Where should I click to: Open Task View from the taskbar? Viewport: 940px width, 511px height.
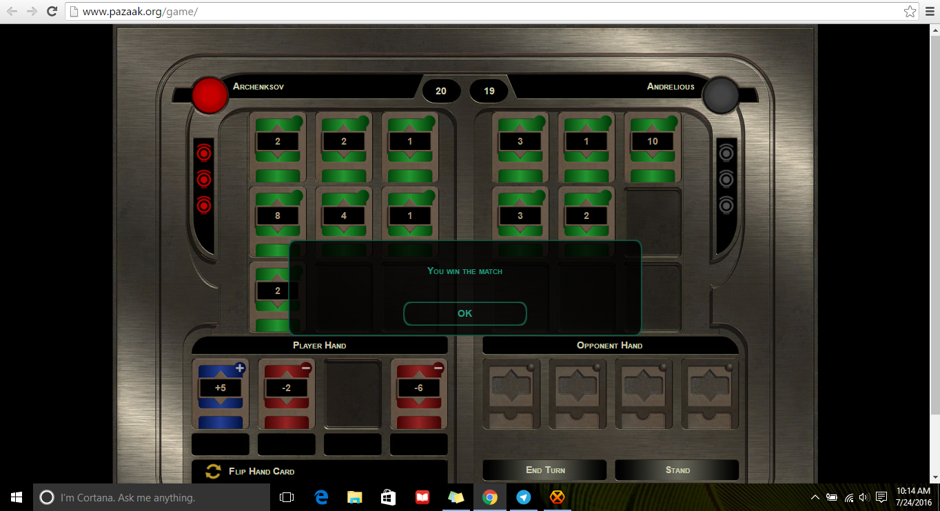click(287, 497)
